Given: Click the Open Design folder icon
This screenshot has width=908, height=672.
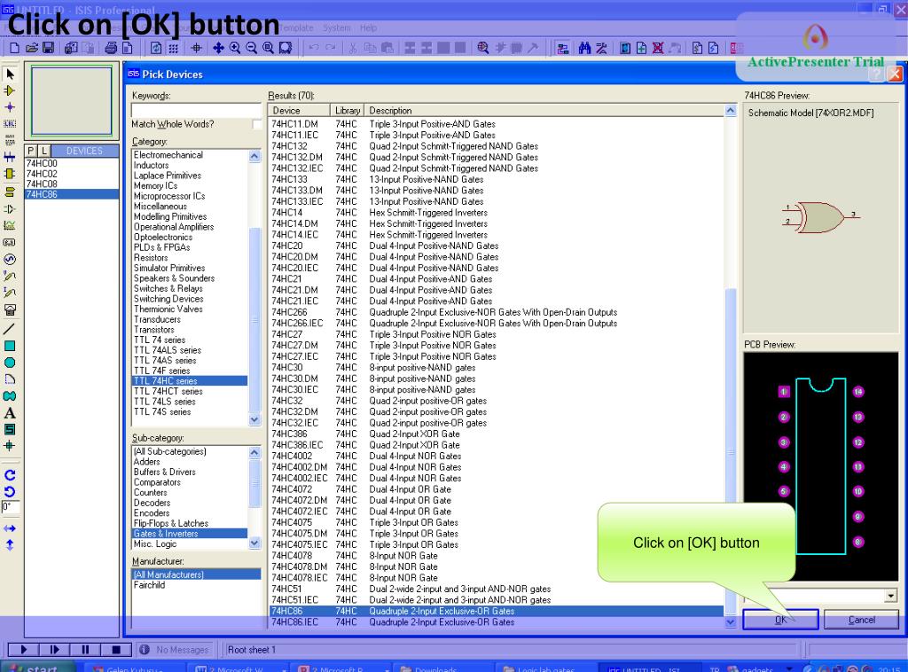Looking at the screenshot, I should 32,48.
